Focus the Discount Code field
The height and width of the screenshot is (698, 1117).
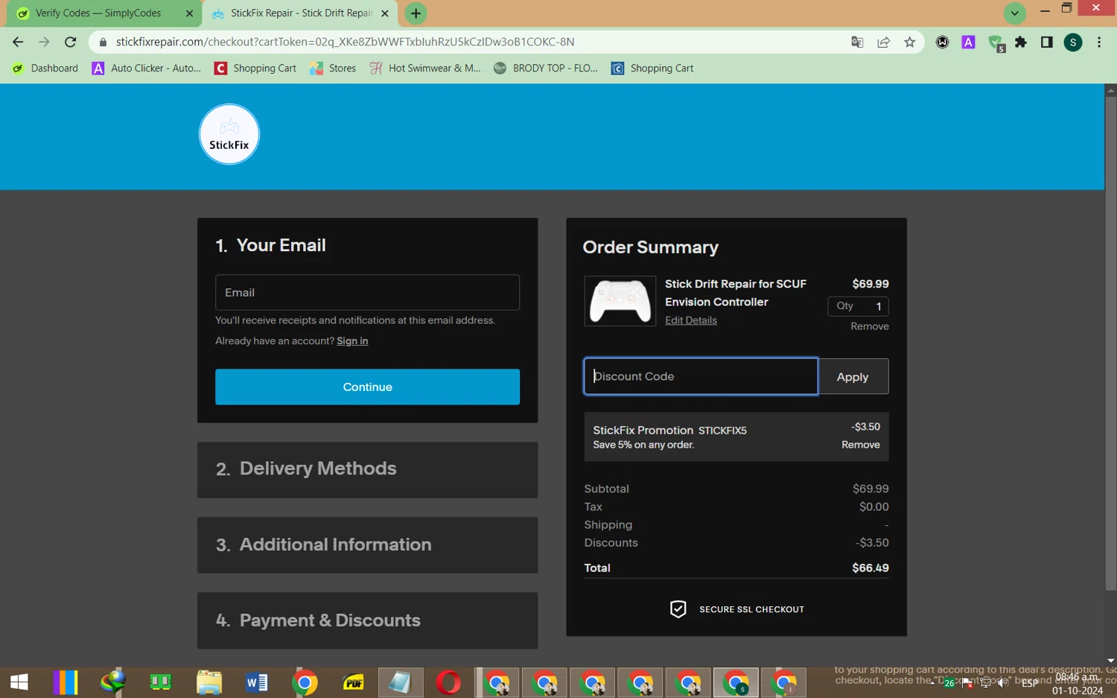[x=701, y=376]
